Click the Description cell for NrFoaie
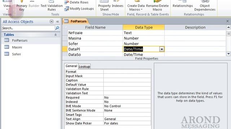Viewport: 231px width, 129px height. point(195,33)
